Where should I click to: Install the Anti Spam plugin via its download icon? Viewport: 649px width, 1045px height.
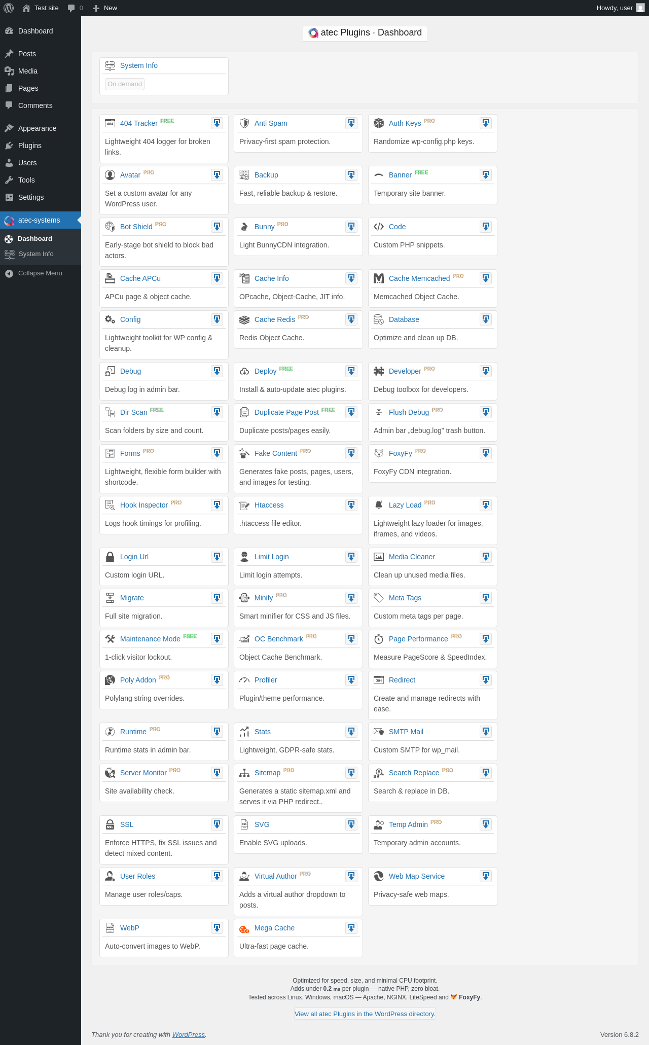(x=351, y=123)
